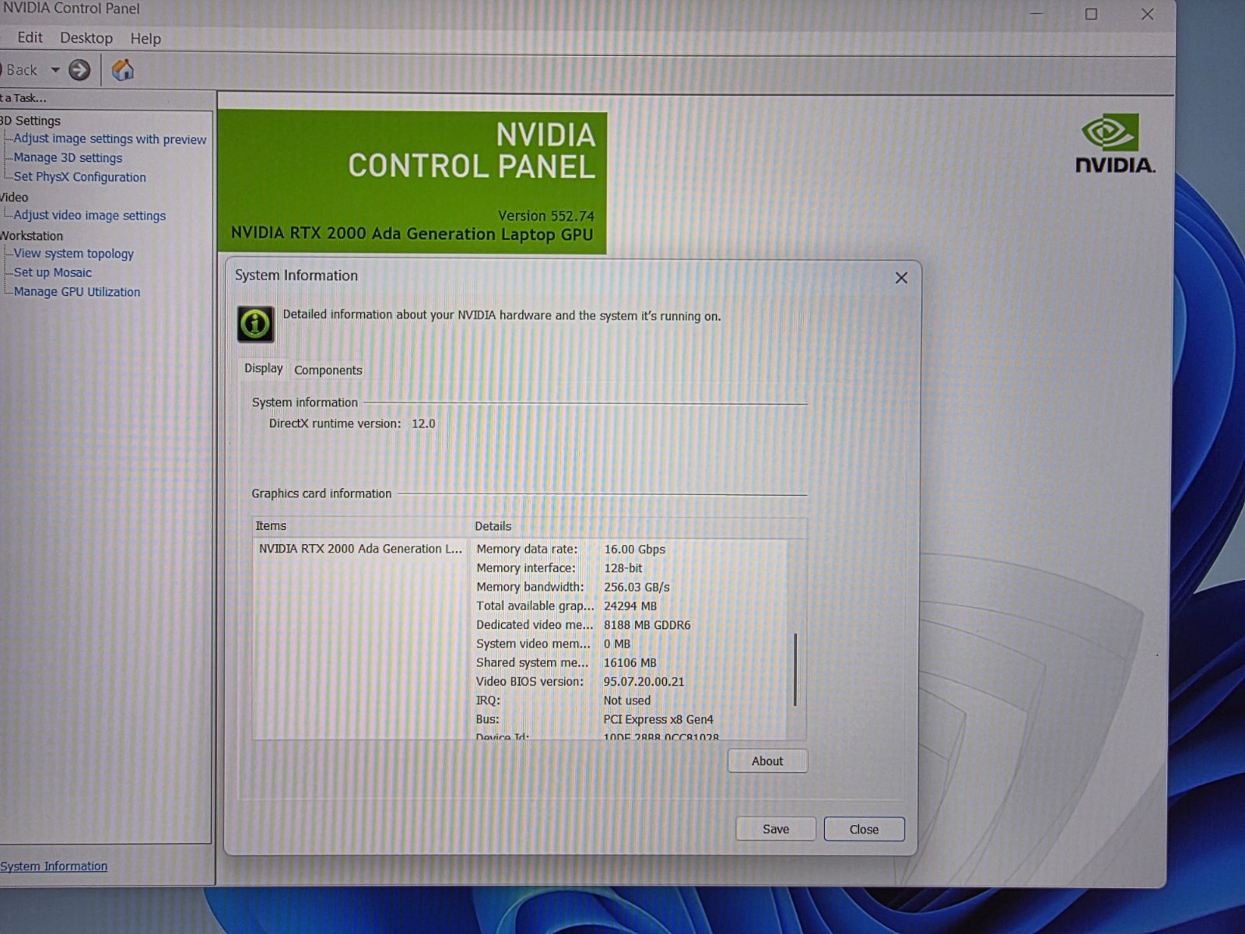Maximize the NVIDIA Control Panel window
This screenshot has height=934, width=1245.
[1091, 14]
